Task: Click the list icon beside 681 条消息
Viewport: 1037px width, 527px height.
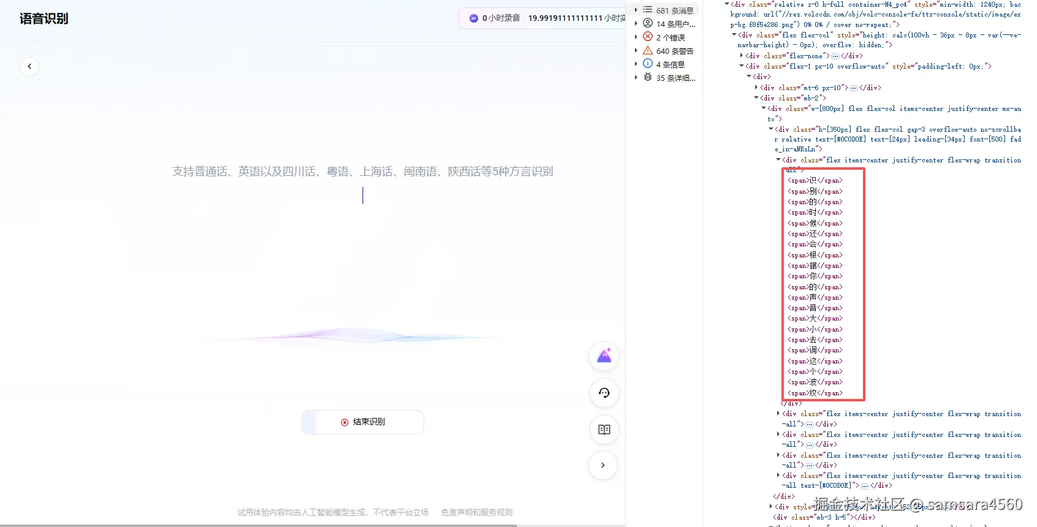Action: point(648,10)
